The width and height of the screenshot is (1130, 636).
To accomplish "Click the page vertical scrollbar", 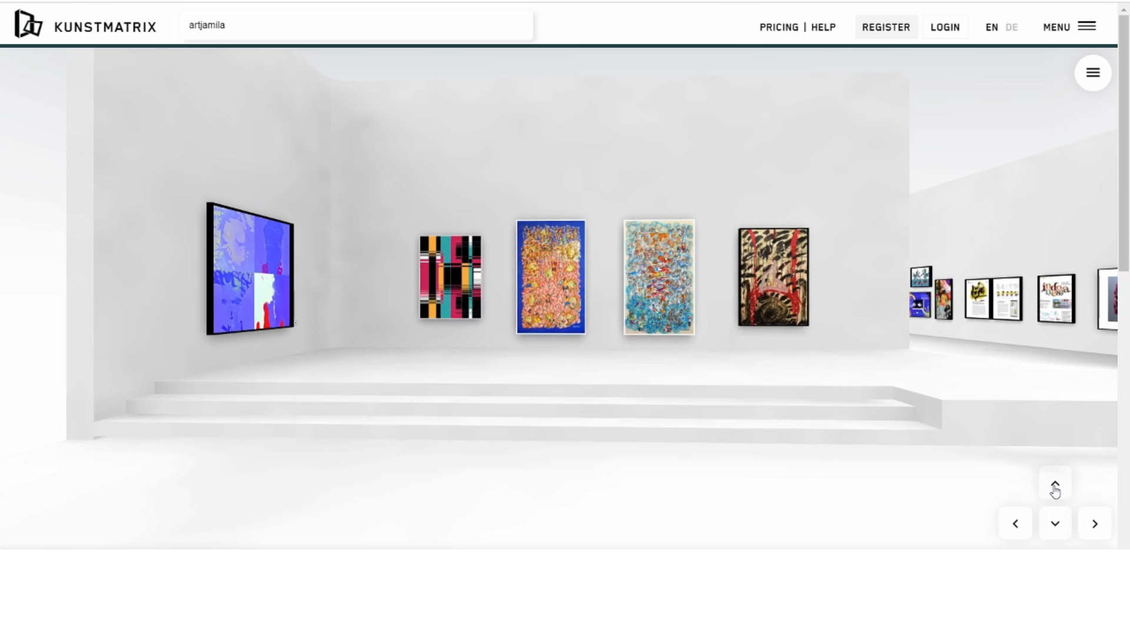I will click(x=1124, y=147).
